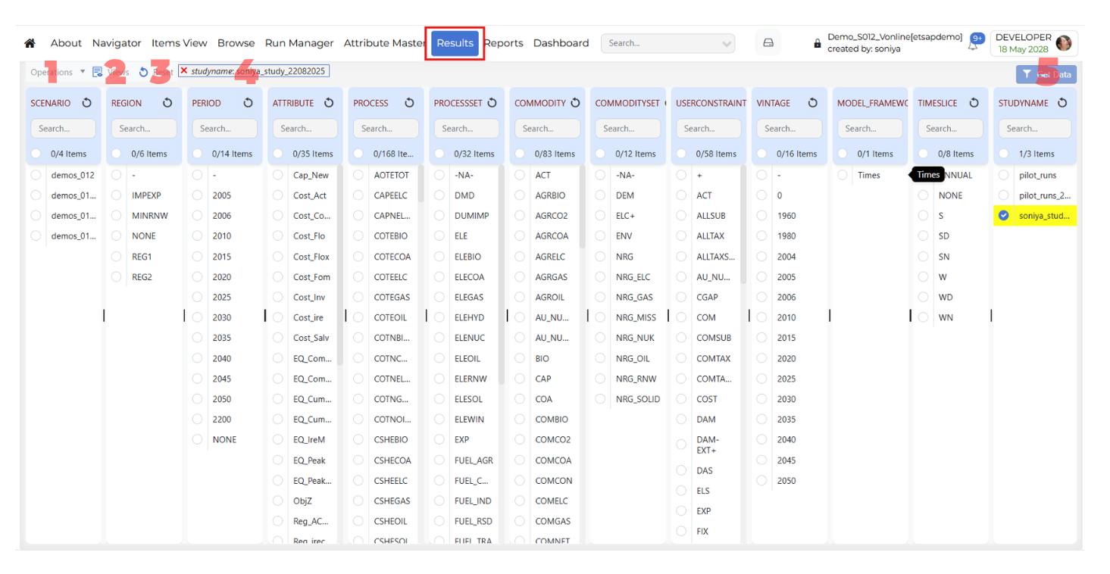Reset the PROCESSSET column filter
The width and height of the screenshot is (1110, 574).
click(x=492, y=103)
